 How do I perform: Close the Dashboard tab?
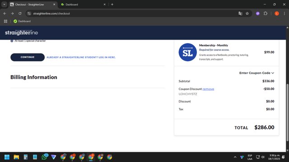pyautogui.click(x=104, y=4)
